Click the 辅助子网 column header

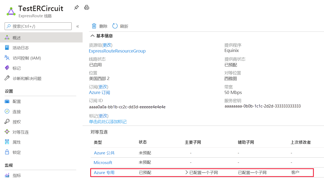(x=246, y=142)
